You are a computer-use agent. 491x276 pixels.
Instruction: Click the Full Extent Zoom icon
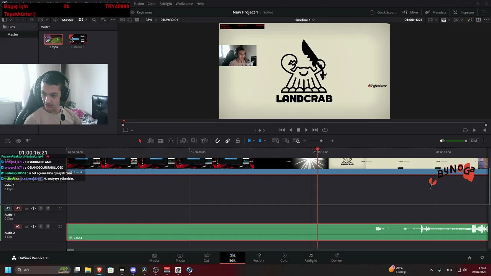[x=275, y=141]
